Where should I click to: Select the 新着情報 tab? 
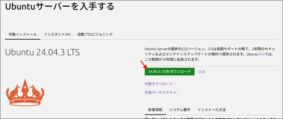click(155, 110)
